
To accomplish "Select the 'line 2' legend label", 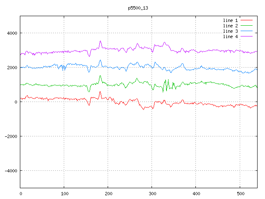I will point(231,26).
